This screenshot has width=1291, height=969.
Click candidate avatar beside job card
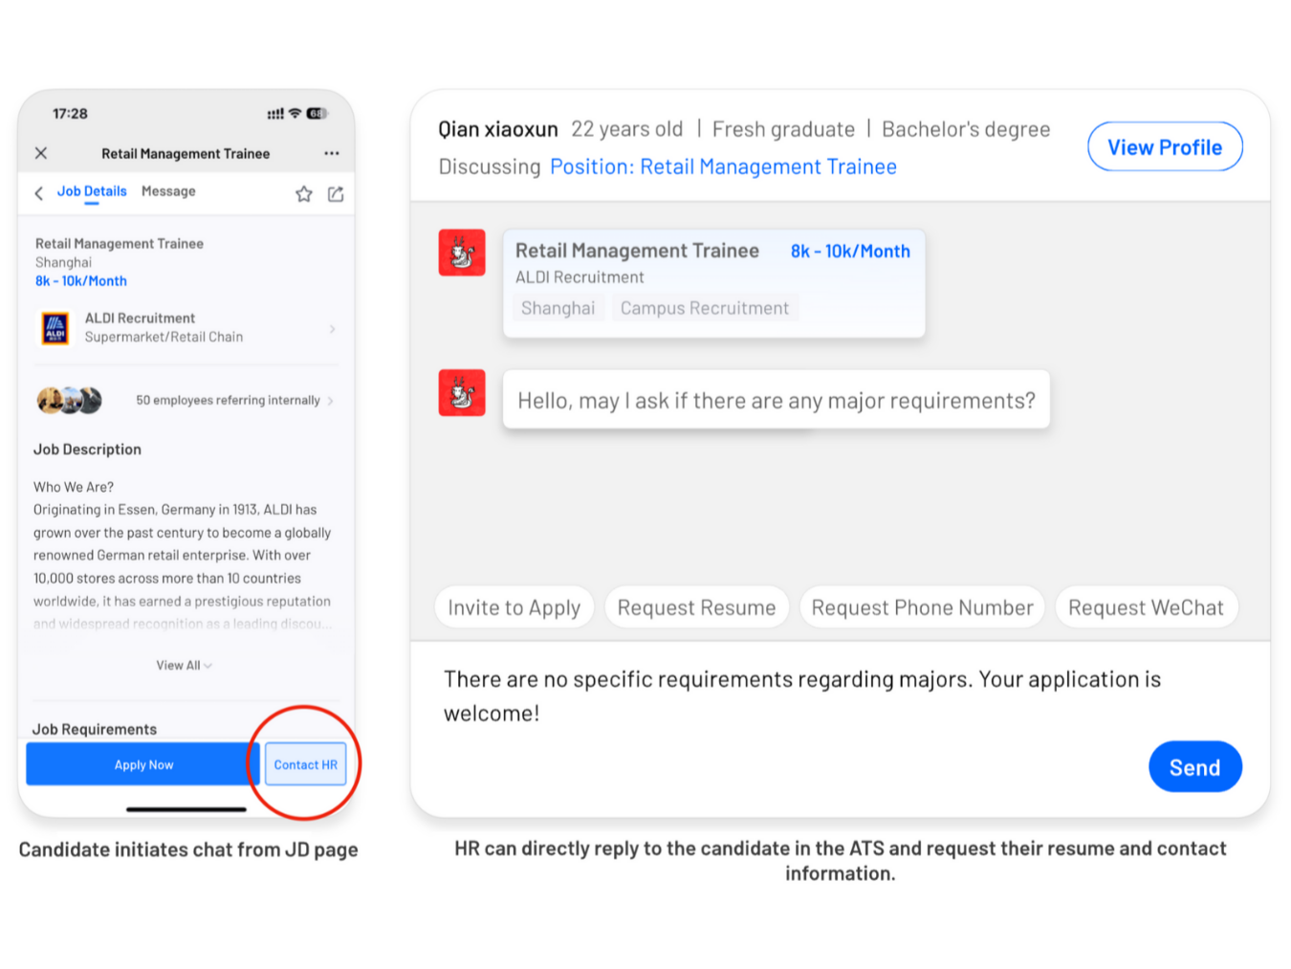tap(462, 253)
